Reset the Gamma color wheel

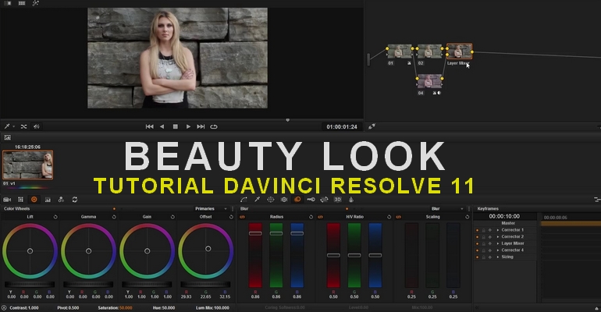114,217
